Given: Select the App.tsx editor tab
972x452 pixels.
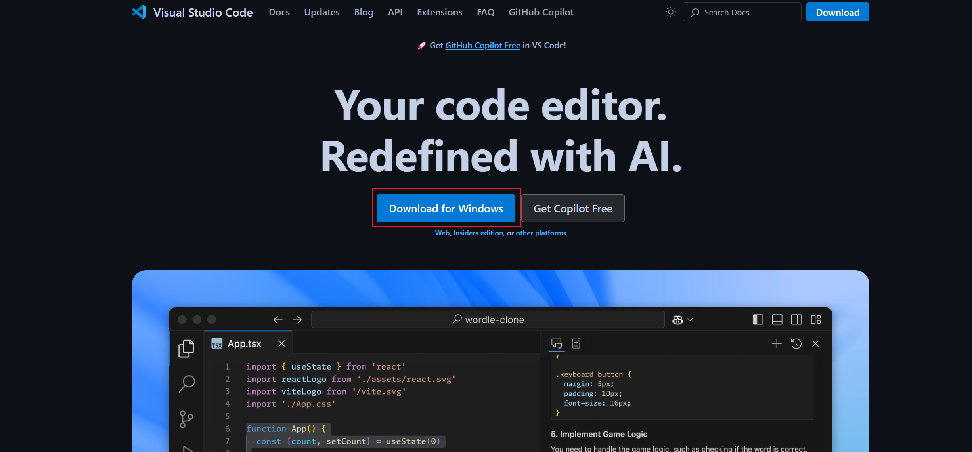Looking at the screenshot, I should [244, 343].
